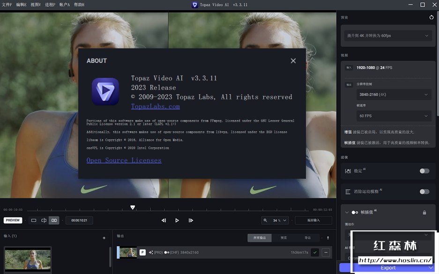Click the motion deblur filter icon

tap(348, 191)
